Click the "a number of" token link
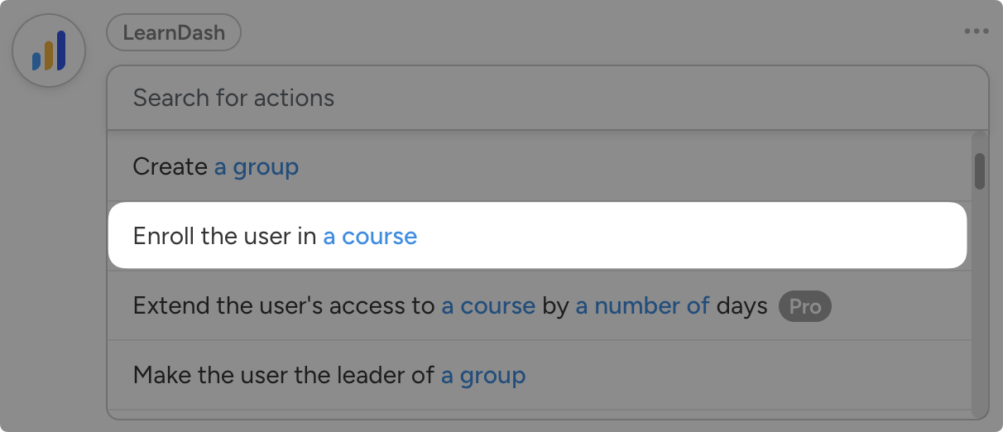1003x432 pixels. click(x=642, y=306)
